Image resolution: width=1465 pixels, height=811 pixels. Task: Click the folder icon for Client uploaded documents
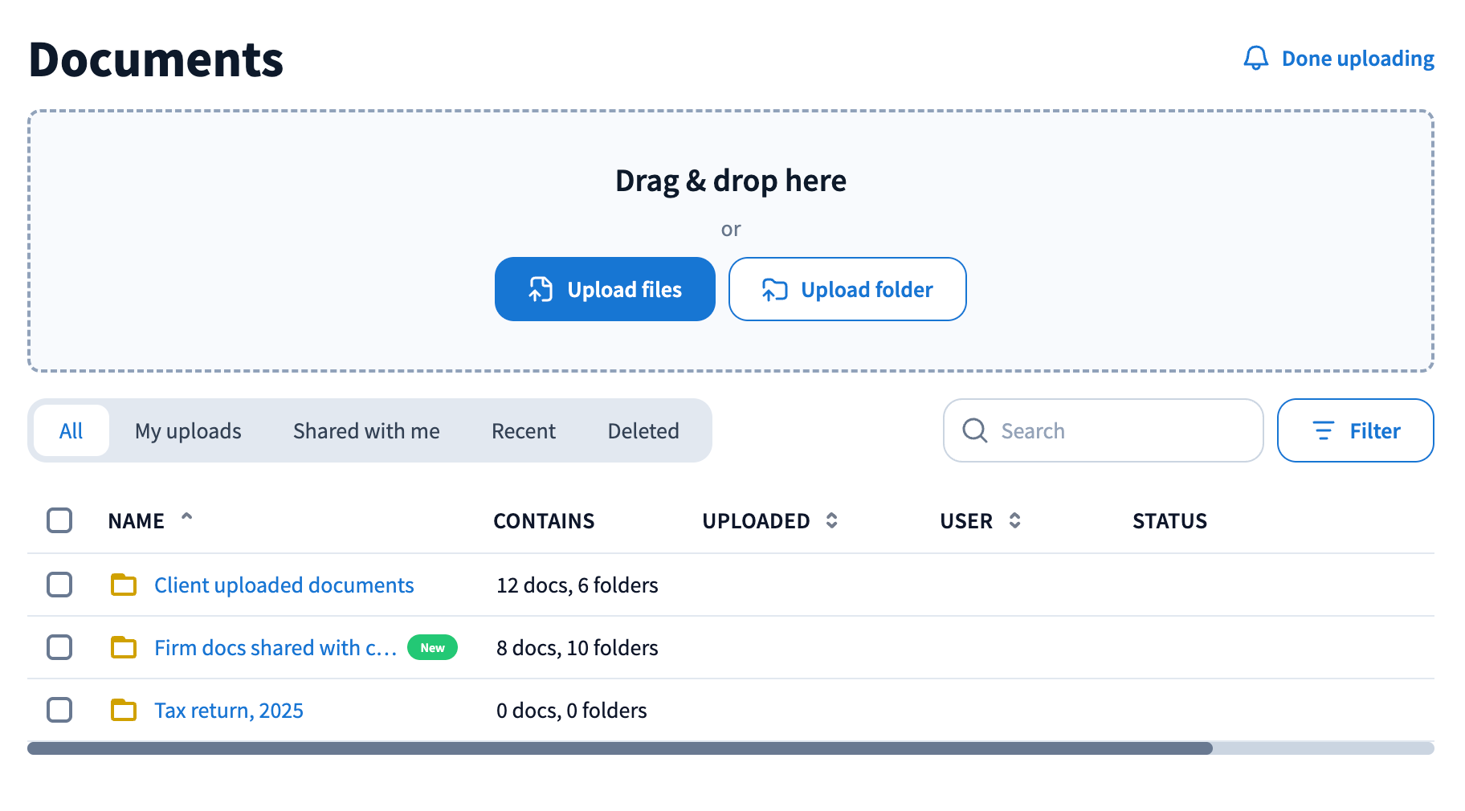[124, 585]
